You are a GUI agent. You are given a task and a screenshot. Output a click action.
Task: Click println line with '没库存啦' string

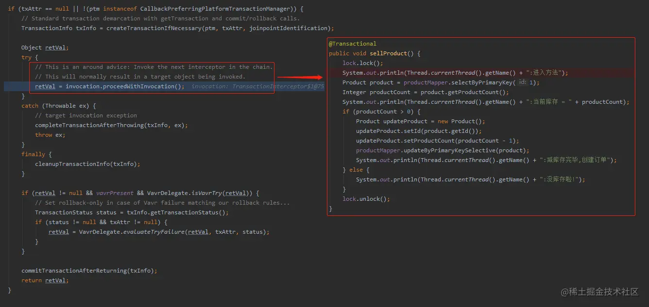coord(471,179)
